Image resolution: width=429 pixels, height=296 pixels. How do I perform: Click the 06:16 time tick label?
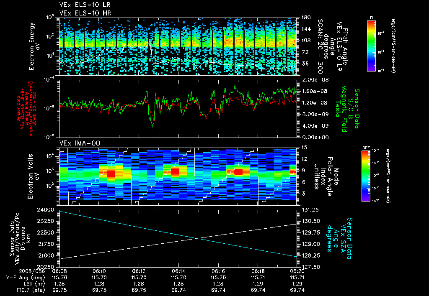[218, 271]
